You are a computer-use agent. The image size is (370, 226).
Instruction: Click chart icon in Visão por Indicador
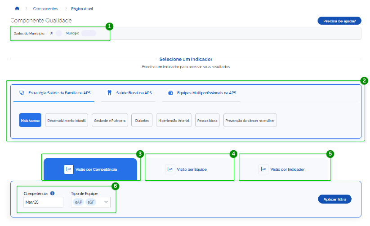coord(263,169)
